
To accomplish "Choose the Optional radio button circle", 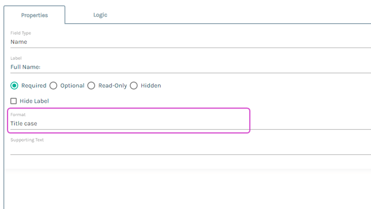I will (x=53, y=85).
